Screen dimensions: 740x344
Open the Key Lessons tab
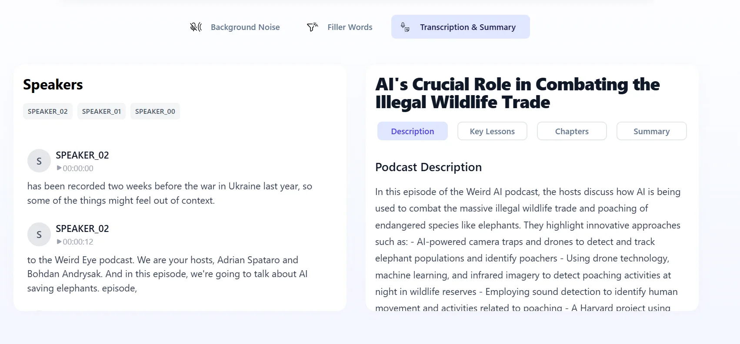(492, 131)
